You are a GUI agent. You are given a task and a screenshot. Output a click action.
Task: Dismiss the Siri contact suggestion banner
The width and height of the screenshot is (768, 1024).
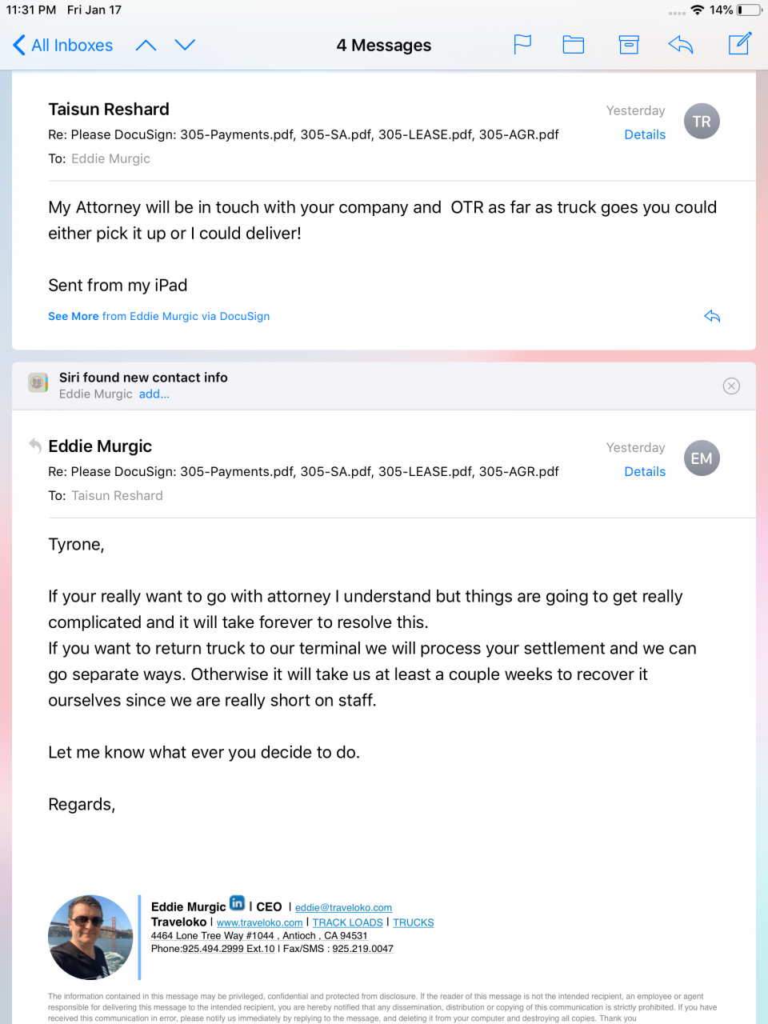click(x=731, y=386)
